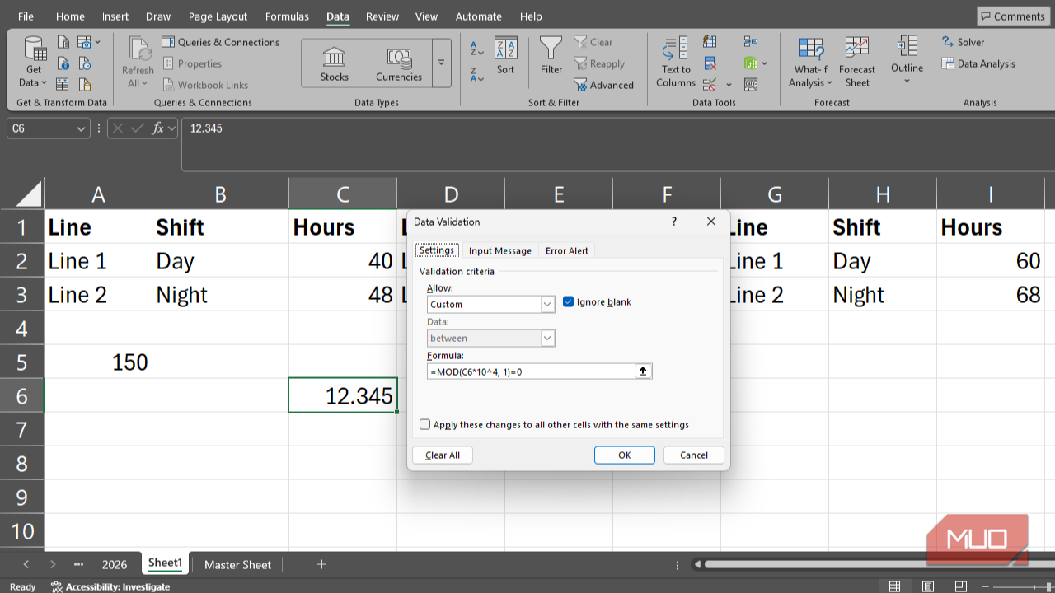This screenshot has height=593, width=1055.
Task: Open the File menu
Action: tap(26, 16)
